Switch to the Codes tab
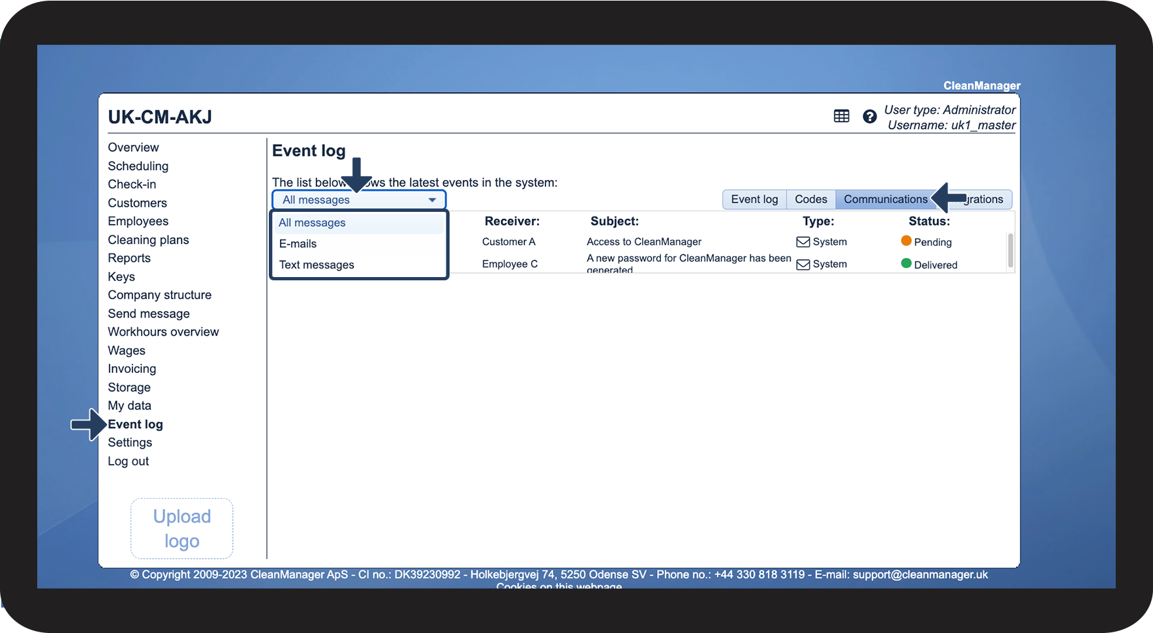The image size is (1153, 633). (x=810, y=199)
